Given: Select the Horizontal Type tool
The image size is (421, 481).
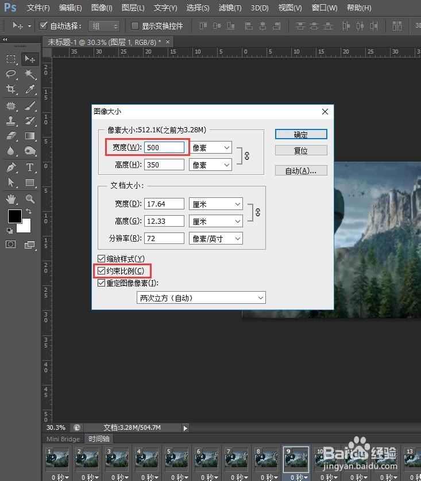Looking at the screenshot, I should [30, 167].
